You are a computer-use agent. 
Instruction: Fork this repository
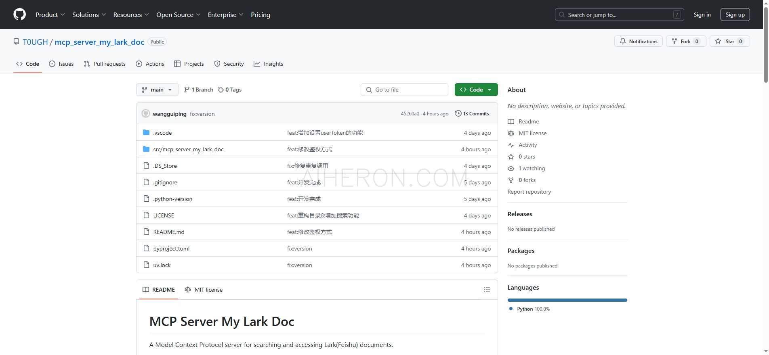click(x=685, y=42)
